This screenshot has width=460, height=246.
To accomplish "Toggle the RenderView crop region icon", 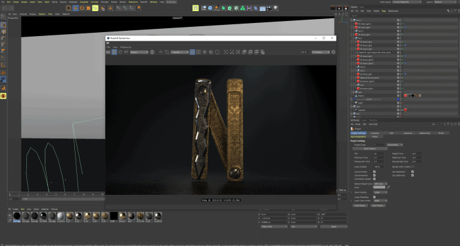I will (x=167, y=52).
